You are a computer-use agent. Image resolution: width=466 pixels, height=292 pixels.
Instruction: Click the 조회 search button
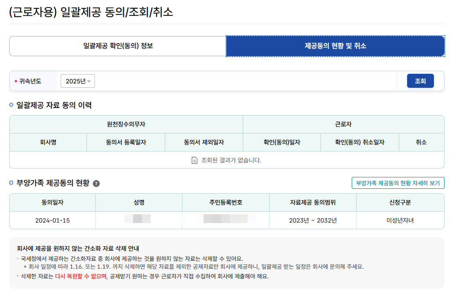(420, 81)
